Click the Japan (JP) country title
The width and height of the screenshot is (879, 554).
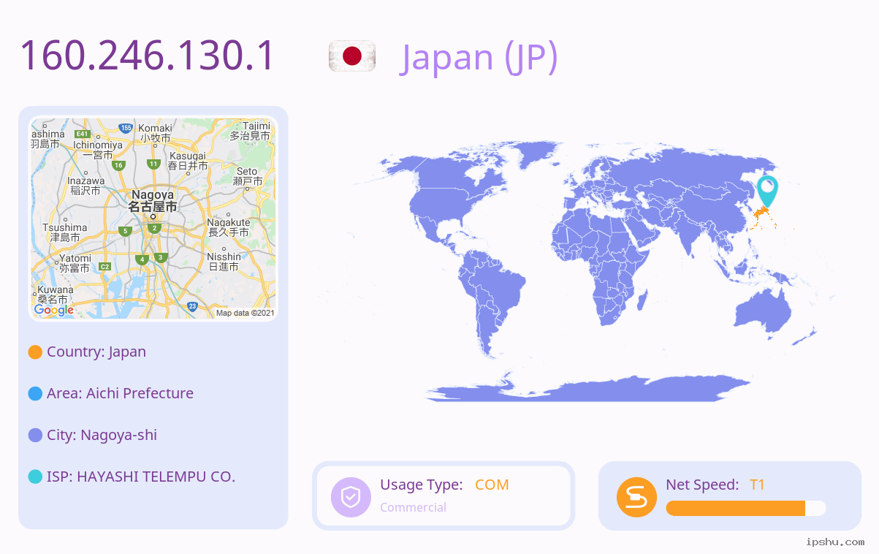point(479,57)
